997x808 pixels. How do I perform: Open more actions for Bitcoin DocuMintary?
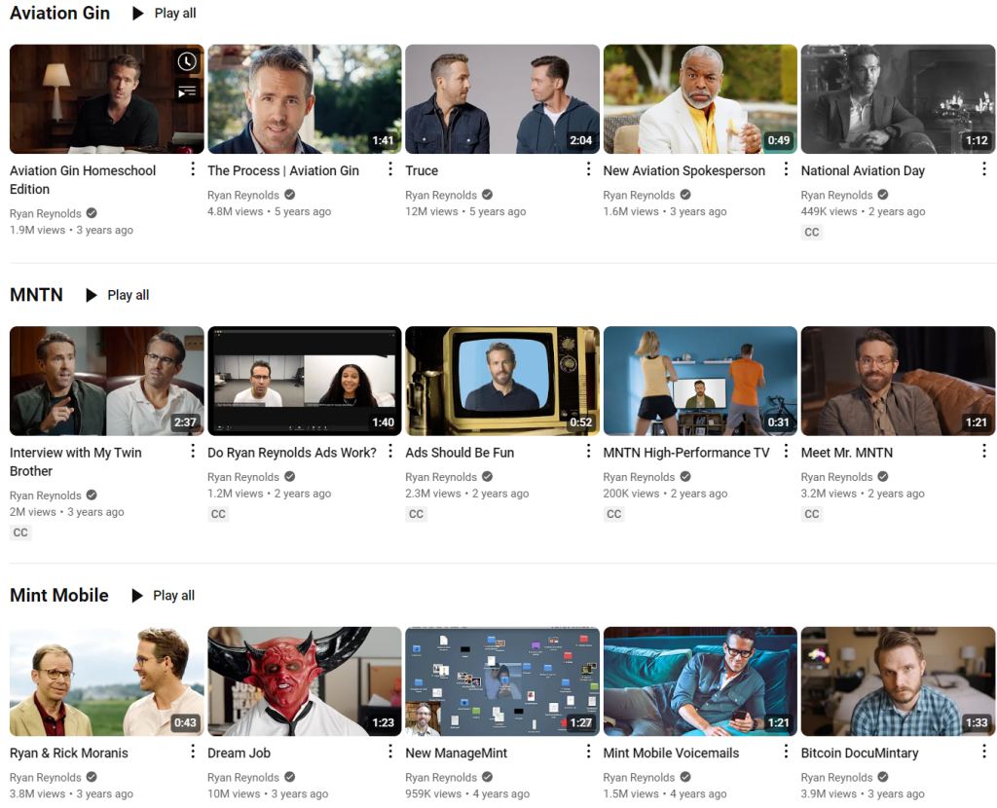[983, 753]
